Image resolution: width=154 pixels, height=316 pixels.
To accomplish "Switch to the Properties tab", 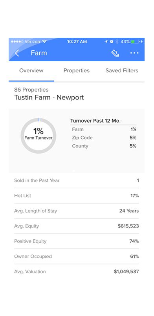I will 76,70.
